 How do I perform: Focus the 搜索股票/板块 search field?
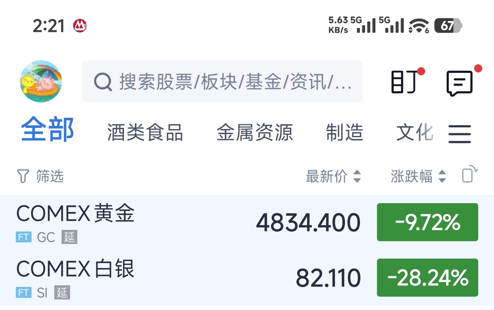coord(235,82)
